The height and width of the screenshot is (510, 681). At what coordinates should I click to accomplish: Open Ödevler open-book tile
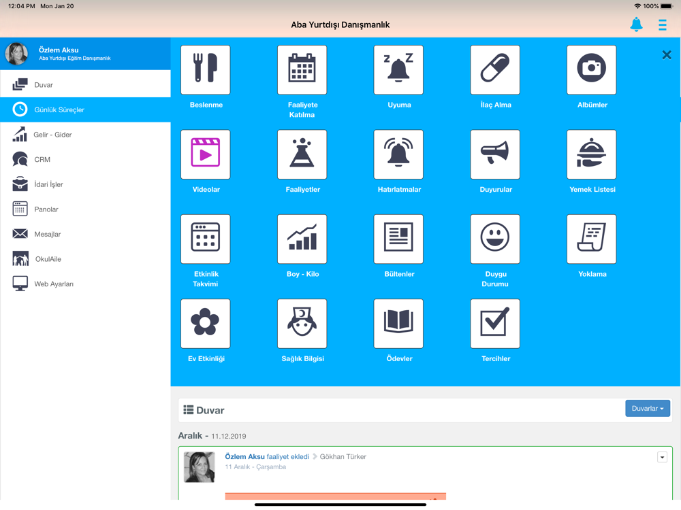click(x=398, y=324)
